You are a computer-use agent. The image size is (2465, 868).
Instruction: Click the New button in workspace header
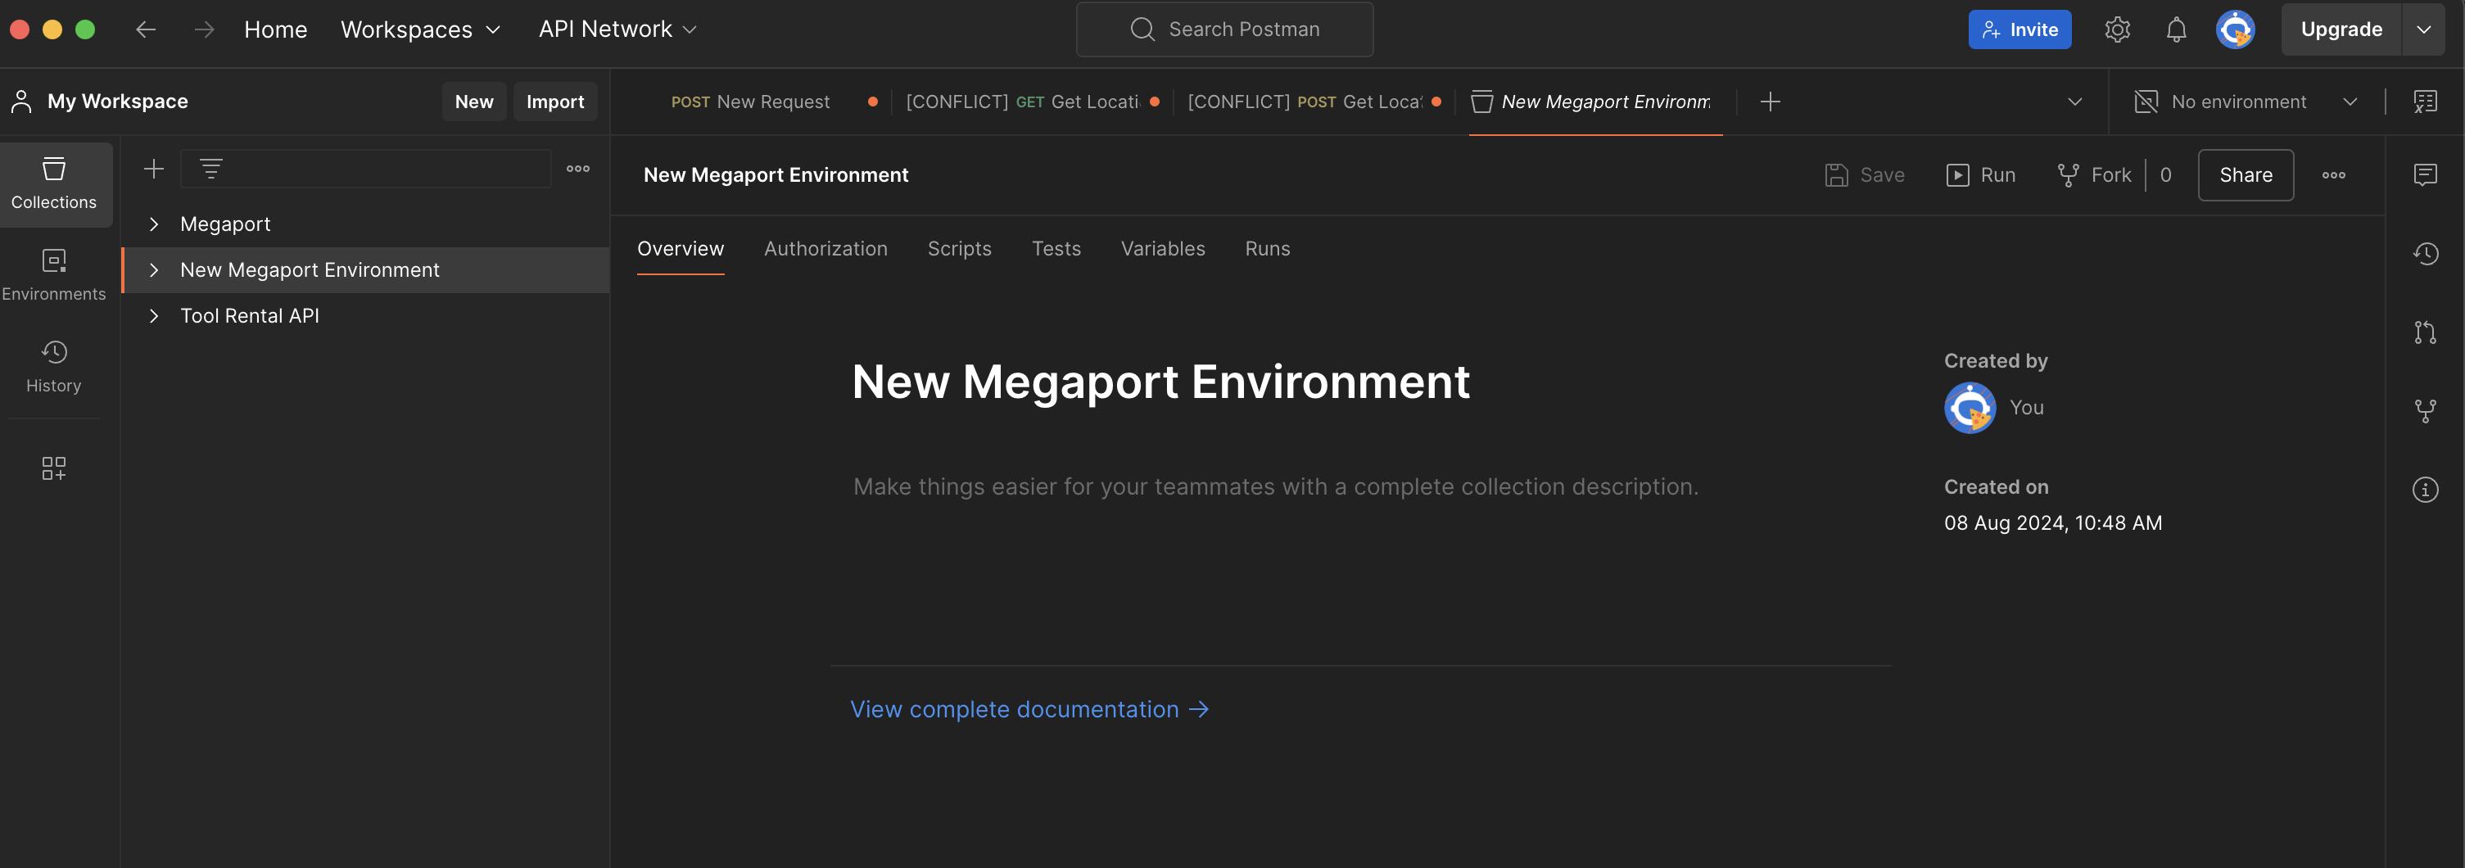(473, 102)
